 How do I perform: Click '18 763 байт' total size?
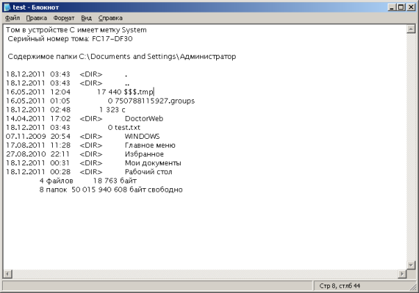115,181
